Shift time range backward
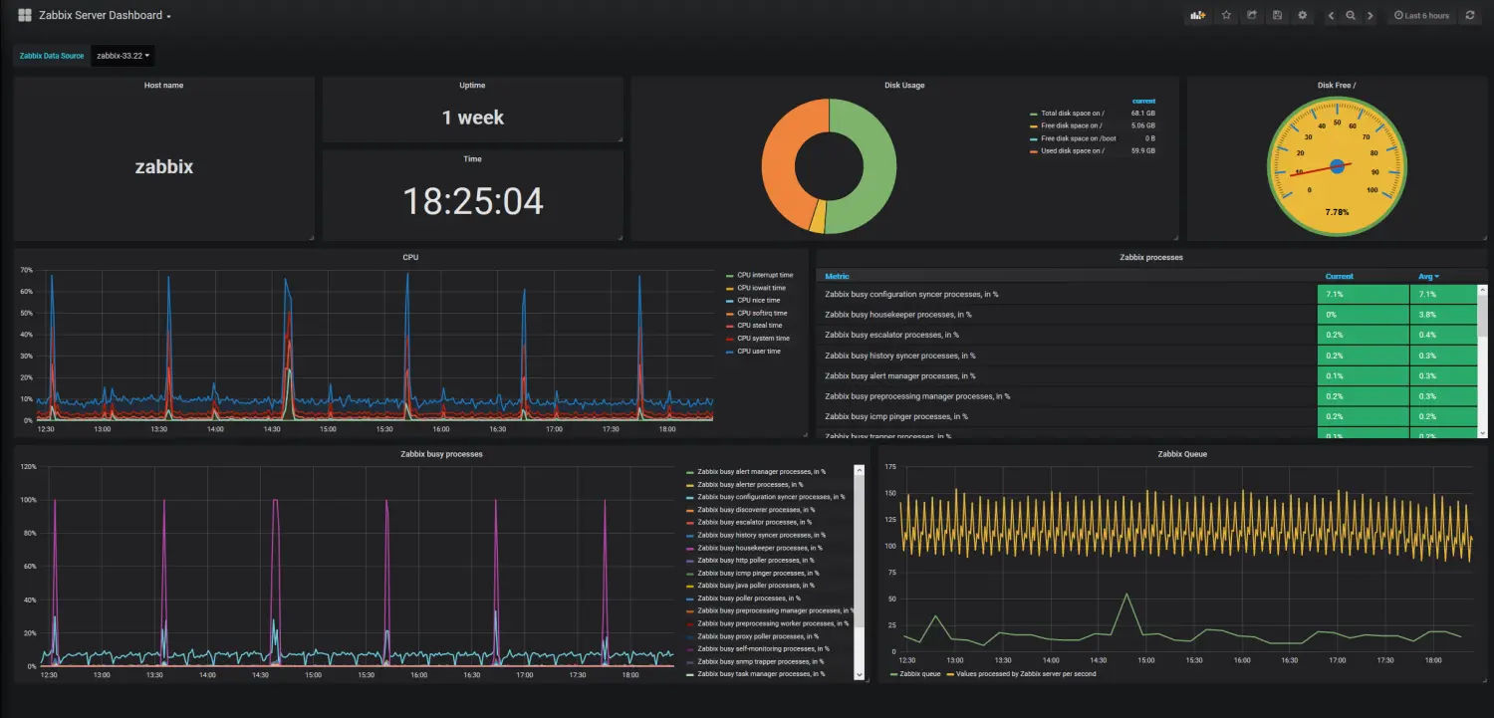The width and height of the screenshot is (1494, 718). (x=1331, y=15)
